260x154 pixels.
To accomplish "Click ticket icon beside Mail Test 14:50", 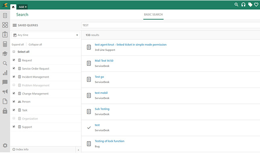I will pos(89,63).
